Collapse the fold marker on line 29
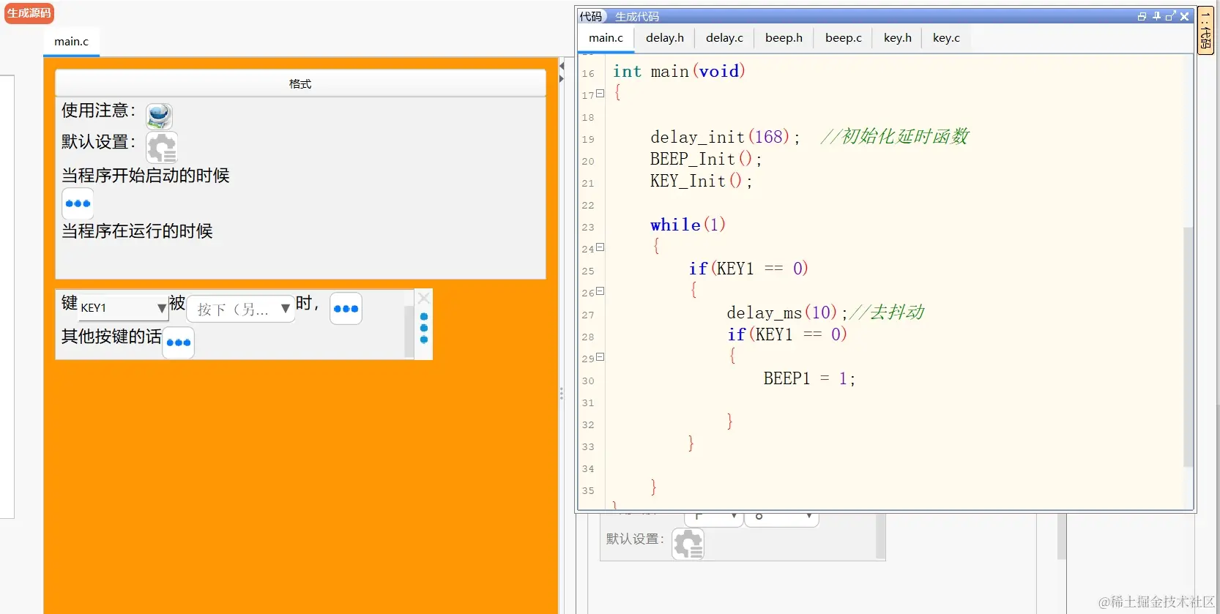Screen dimensions: 1220x614 coord(600,357)
